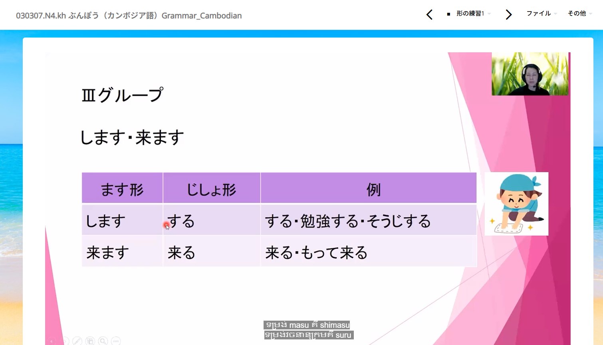Open the ファイル dropdown menu
Image resolution: width=603 pixels, height=345 pixels.
[541, 14]
